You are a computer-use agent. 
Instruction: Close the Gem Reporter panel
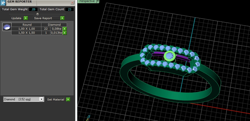coord(72,3)
